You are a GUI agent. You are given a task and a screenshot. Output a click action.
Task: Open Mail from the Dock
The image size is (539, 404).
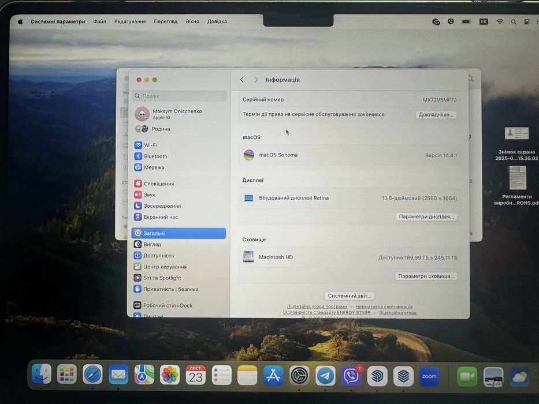pos(118,375)
